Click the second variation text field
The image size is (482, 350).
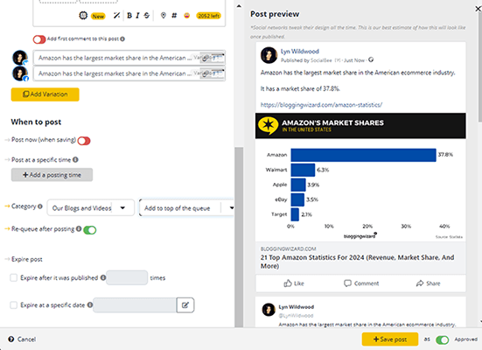tap(129, 73)
